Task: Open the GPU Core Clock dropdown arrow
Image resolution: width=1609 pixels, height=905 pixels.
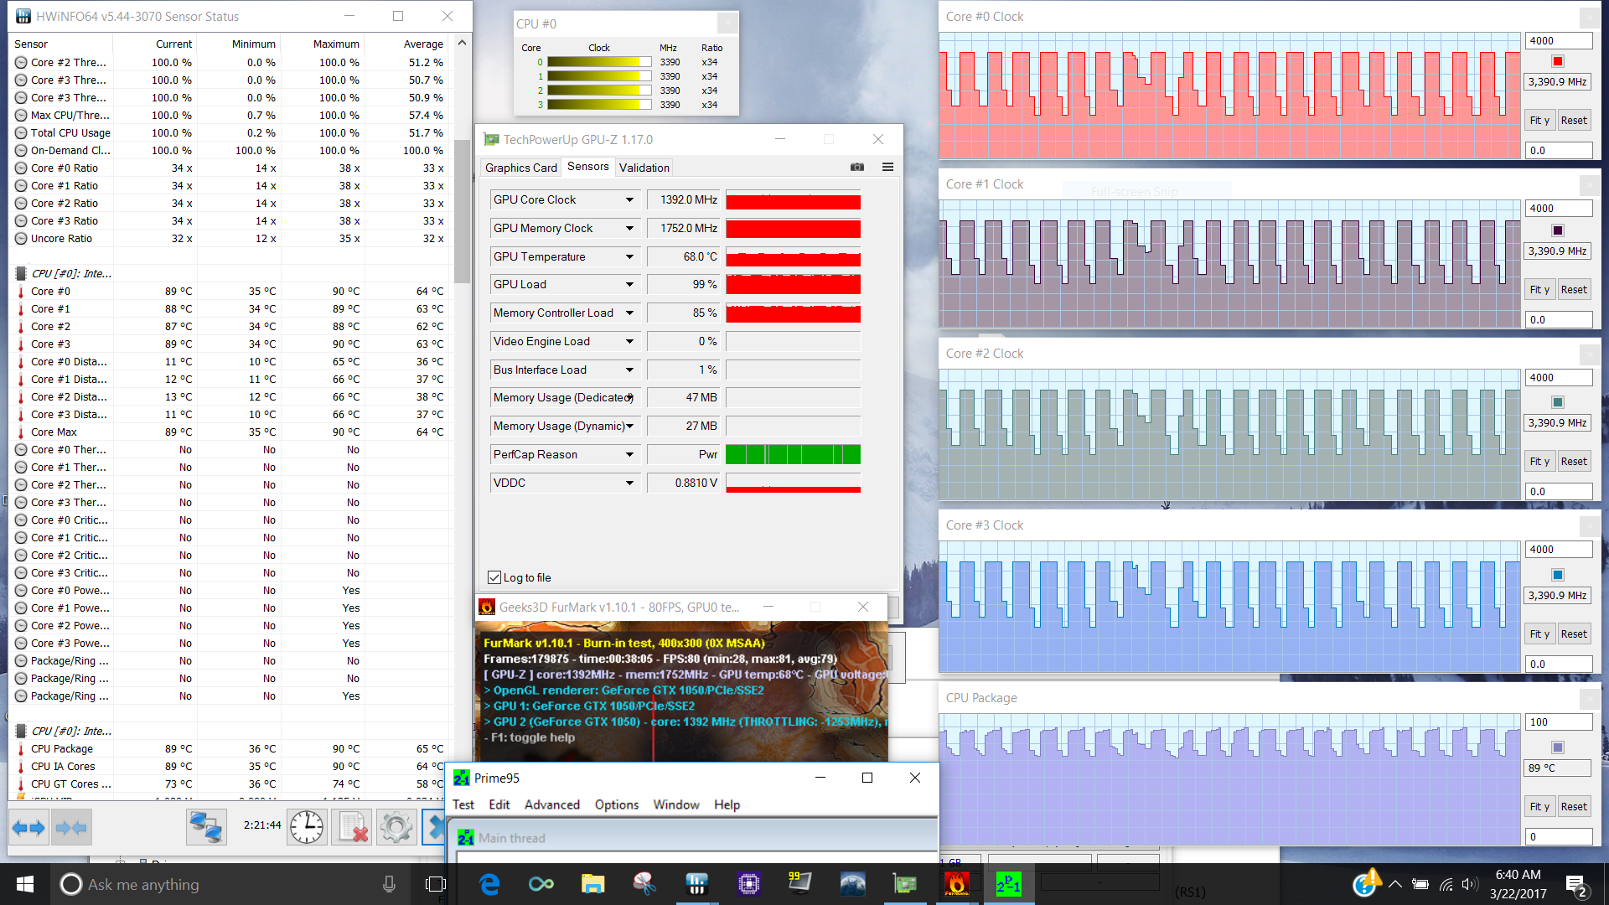Action: coord(629,200)
